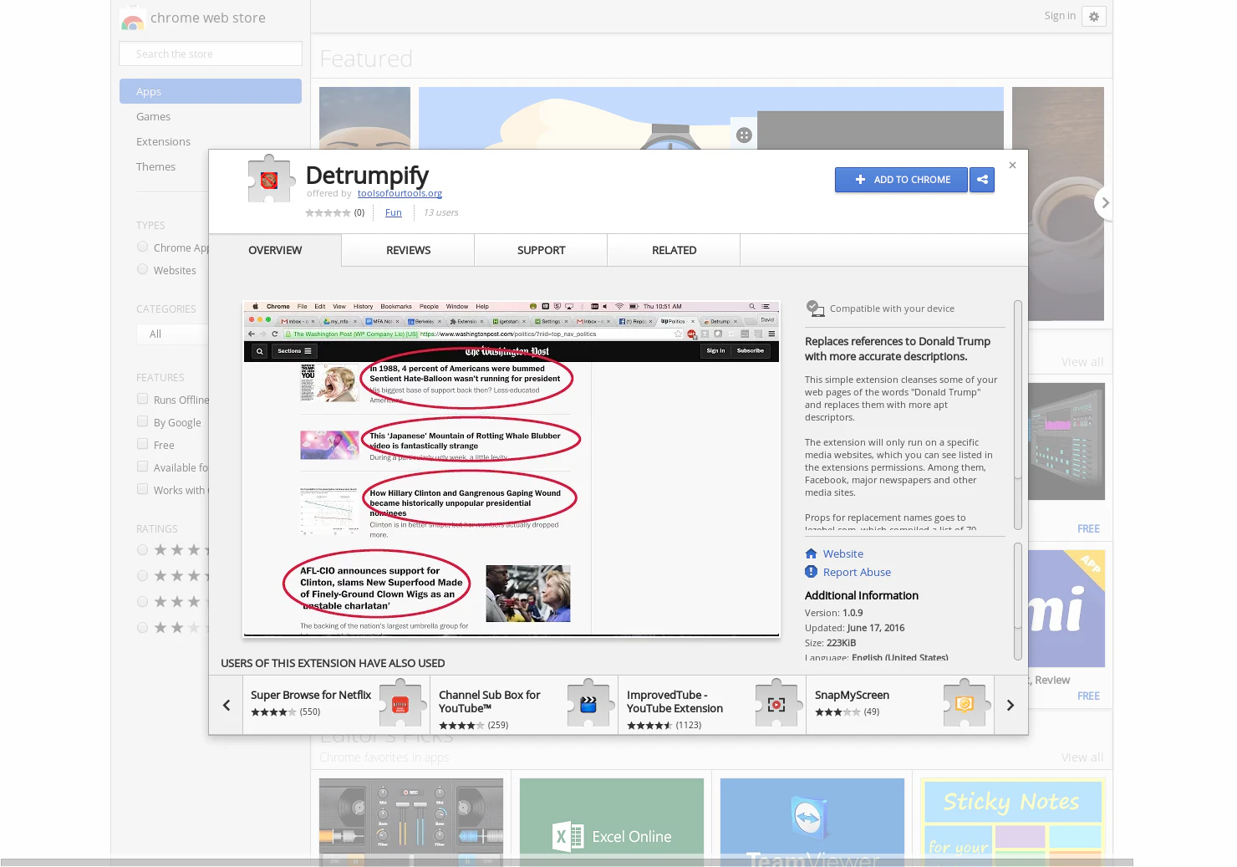The width and height of the screenshot is (1237, 867).
Task: Click the Website home icon
Action: tap(811, 553)
